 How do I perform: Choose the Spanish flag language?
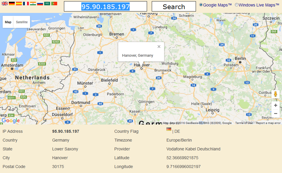[x=19, y=4]
